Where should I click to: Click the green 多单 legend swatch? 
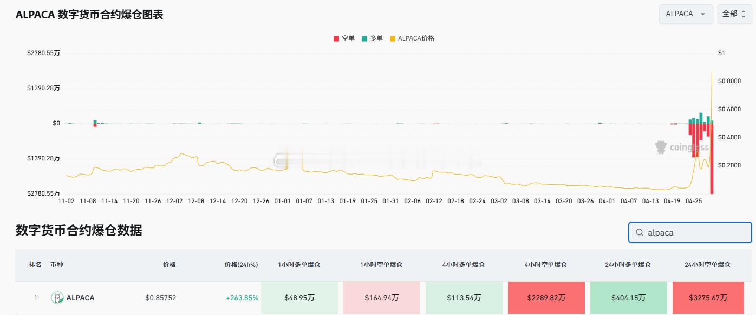pos(364,38)
